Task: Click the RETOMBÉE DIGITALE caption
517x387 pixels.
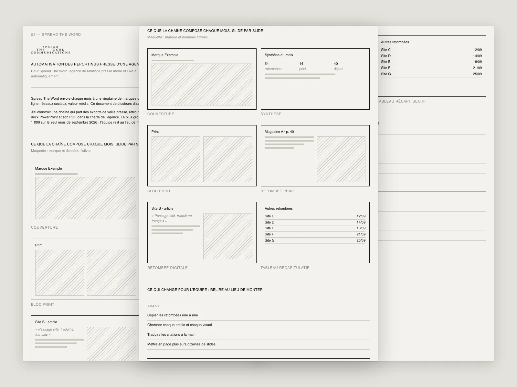Action: pyautogui.click(x=167, y=268)
